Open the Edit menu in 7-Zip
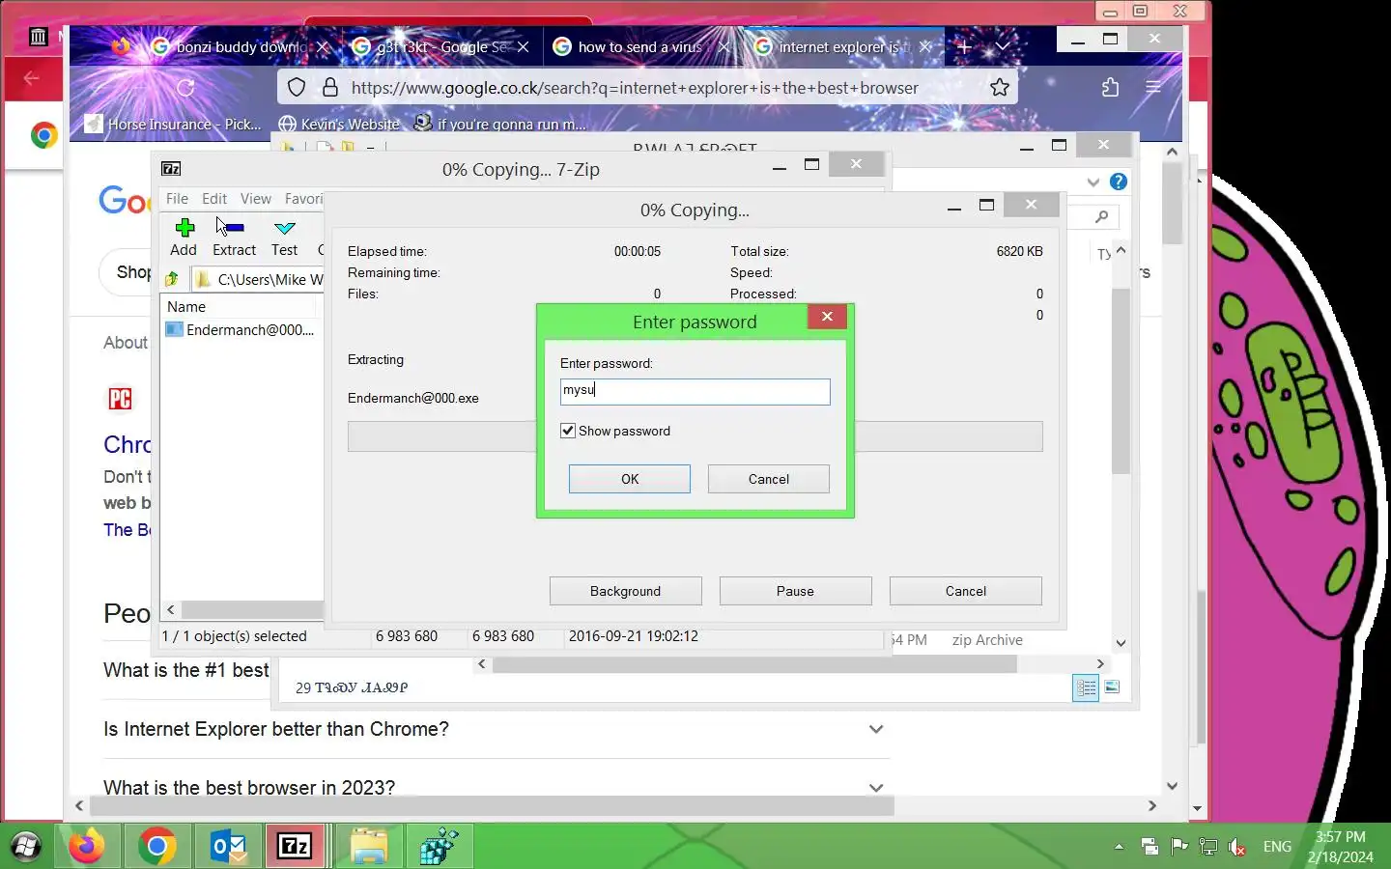This screenshot has height=869, width=1391. click(x=214, y=199)
